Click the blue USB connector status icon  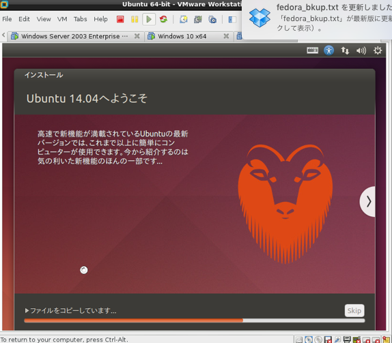coord(337,340)
